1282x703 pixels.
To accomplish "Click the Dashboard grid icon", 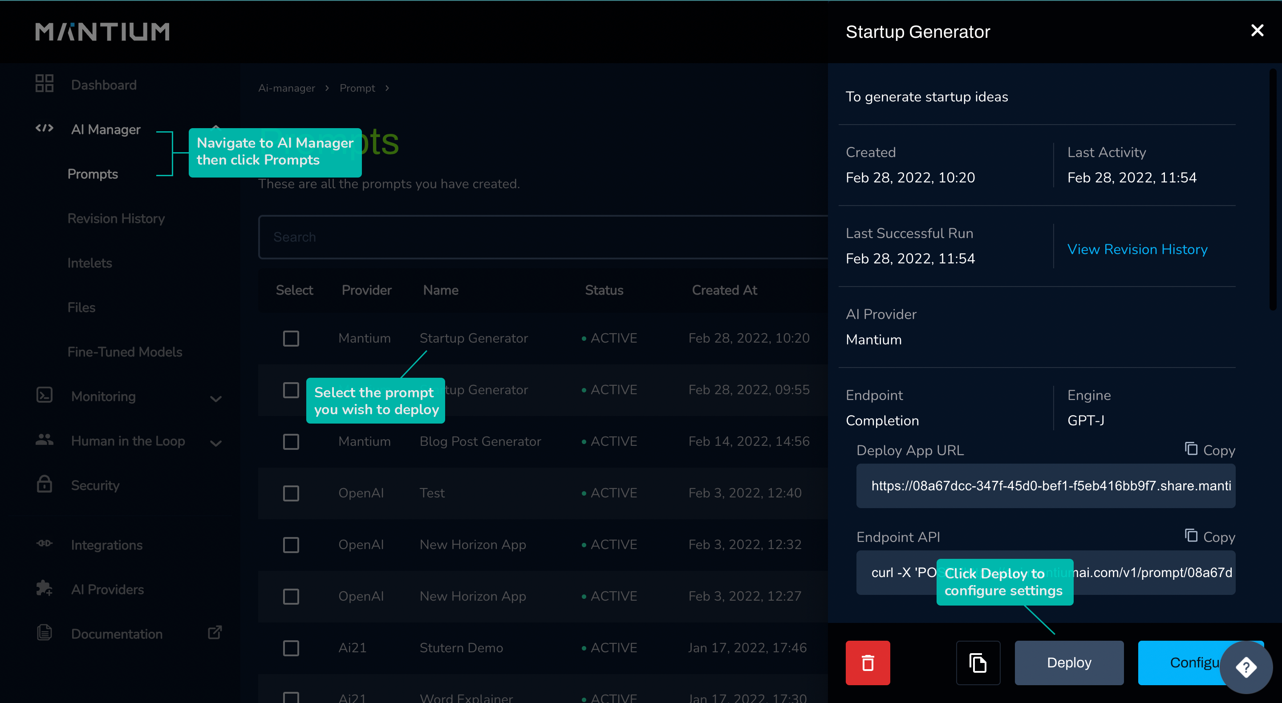I will pos(45,84).
